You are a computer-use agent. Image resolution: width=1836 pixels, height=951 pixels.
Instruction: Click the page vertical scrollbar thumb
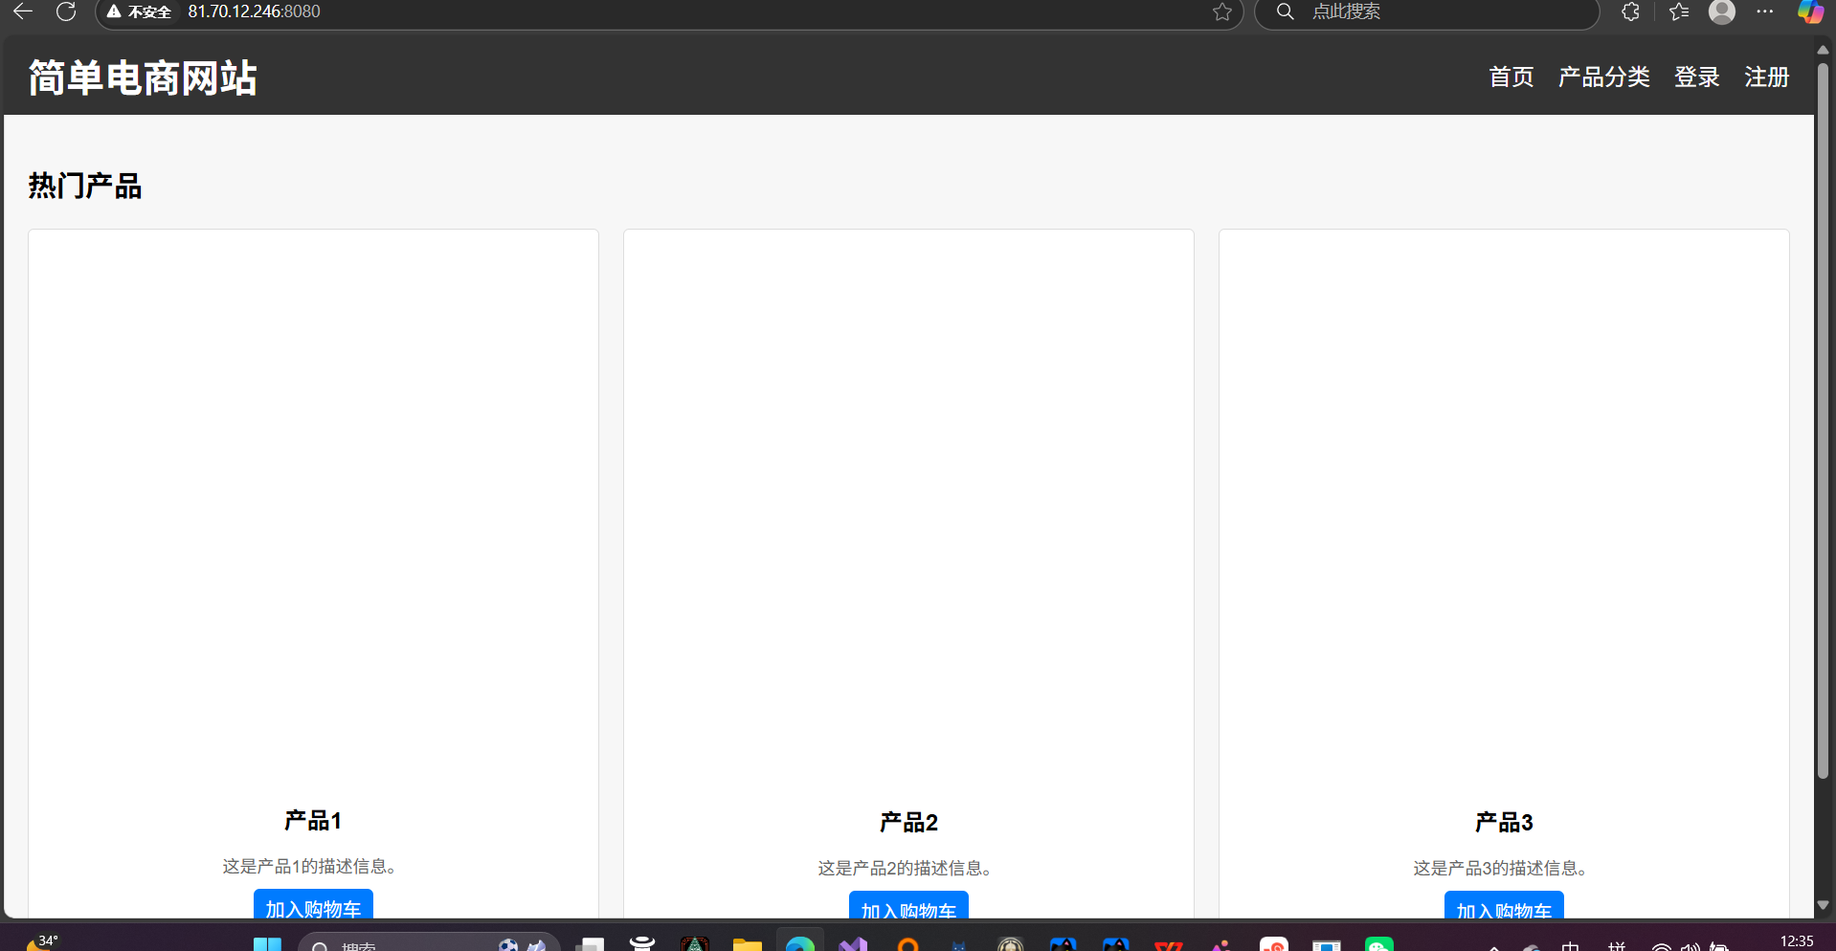[1823, 421]
